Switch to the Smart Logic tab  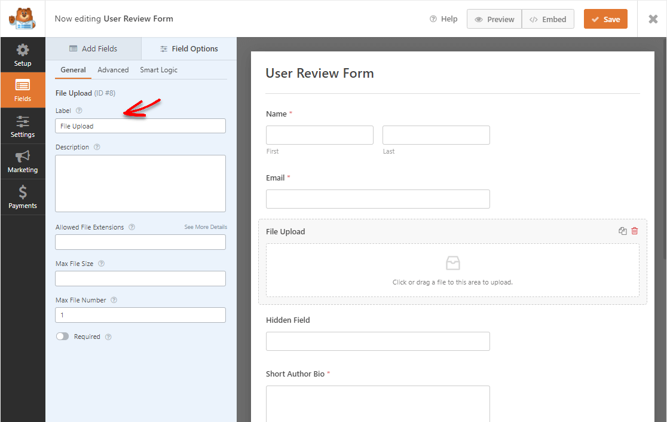pos(158,70)
